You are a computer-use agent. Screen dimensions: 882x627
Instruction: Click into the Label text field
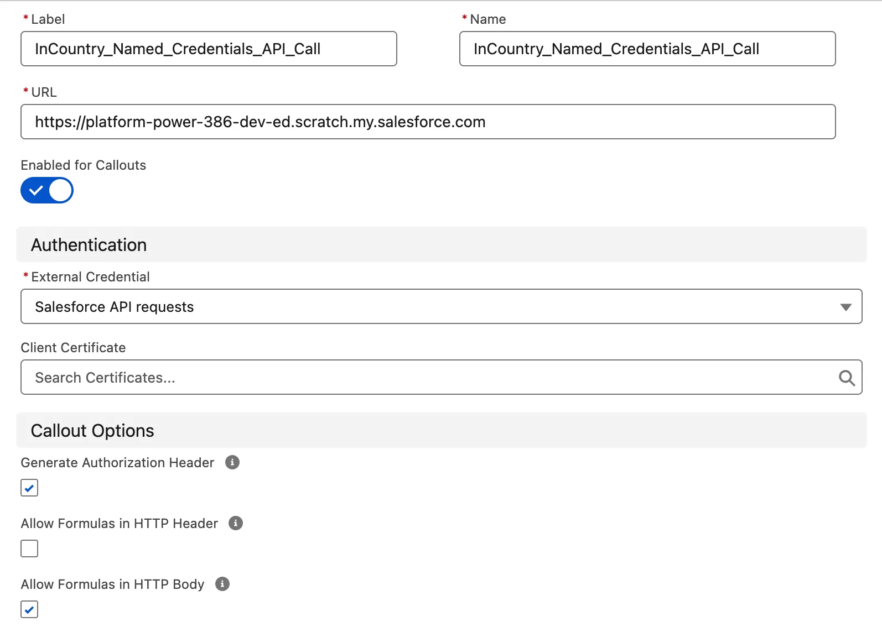click(x=209, y=49)
